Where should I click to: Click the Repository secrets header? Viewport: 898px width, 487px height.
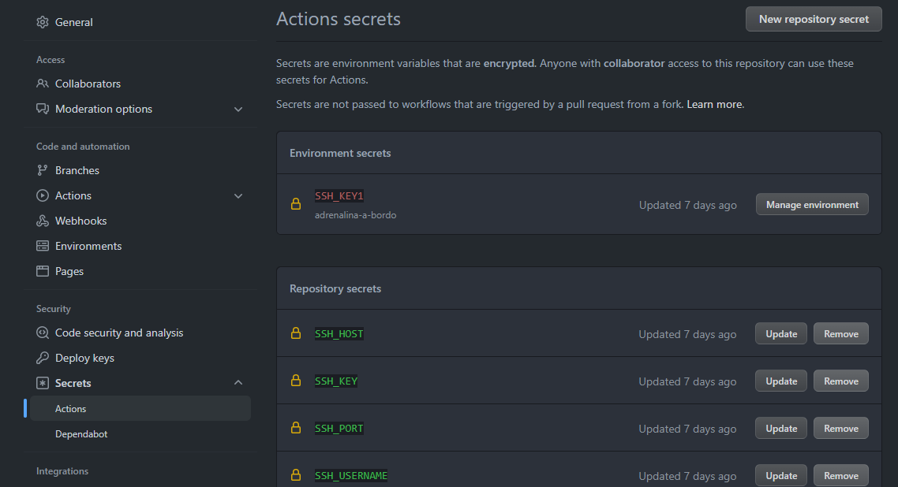click(x=335, y=288)
